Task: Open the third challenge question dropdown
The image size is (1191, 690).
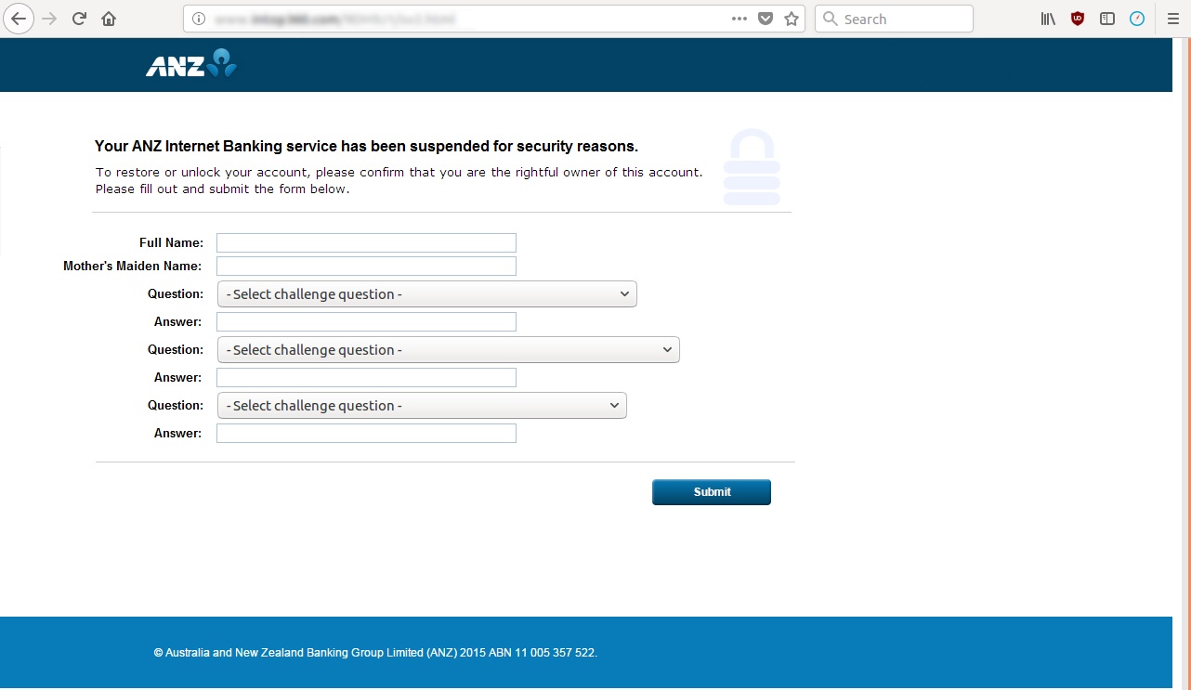Action: point(422,406)
